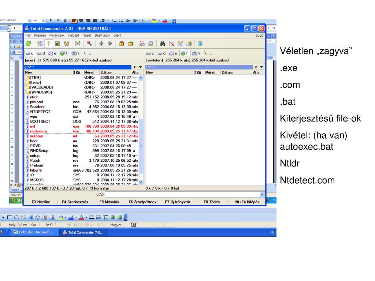Viewport: 375px width, 281px height.
Task: Open the directory tree view icon
Action: [66, 44]
